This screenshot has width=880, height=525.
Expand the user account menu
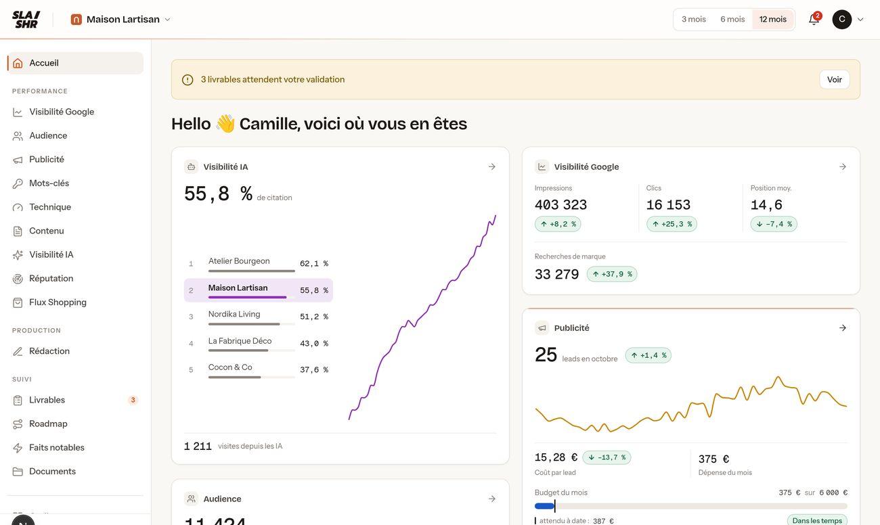[x=848, y=19]
